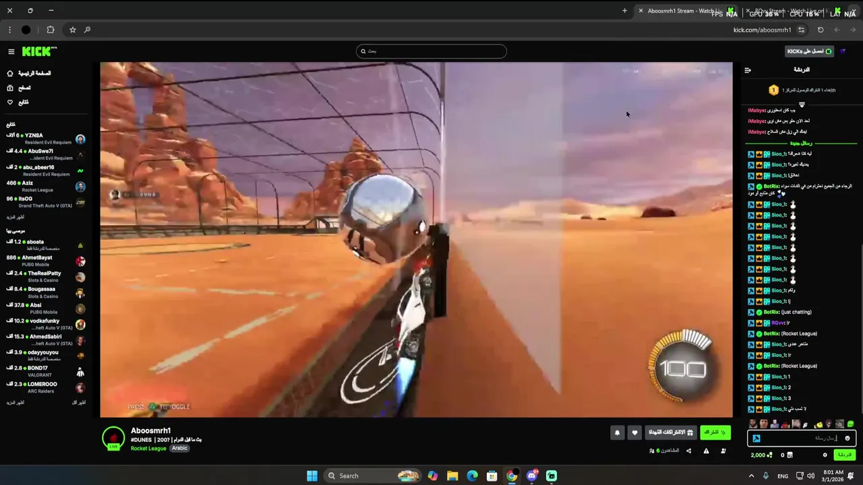Go to the home page link in sidebar
Image resolution: width=863 pixels, height=485 pixels.
pyautogui.click(x=29, y=73)
